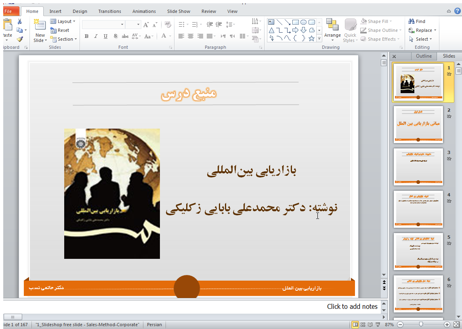Click Persian language in status bar
Image resolution: width=462 pixels, height=329 pixels.
154,325
